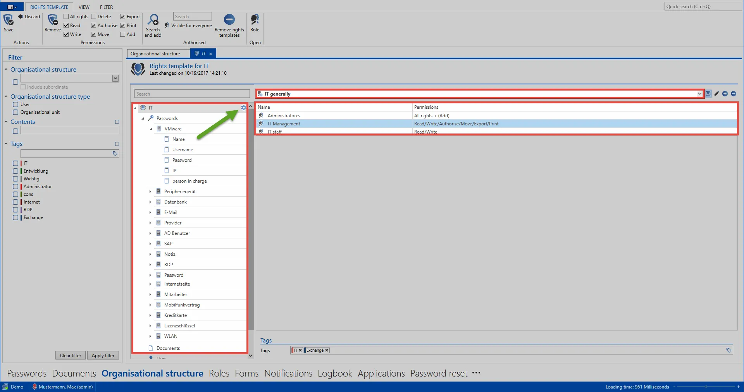The height and width of the screenshot is (392, 744).
Task: Click the Clear filter button
Action: pyautogui.click(x=71, y=356)
